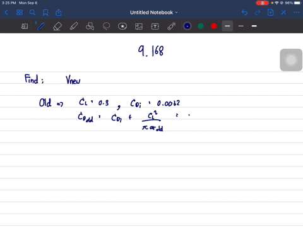Open the page thumbnails grid view
Screen dimensions: 303x227
[20, 13]
